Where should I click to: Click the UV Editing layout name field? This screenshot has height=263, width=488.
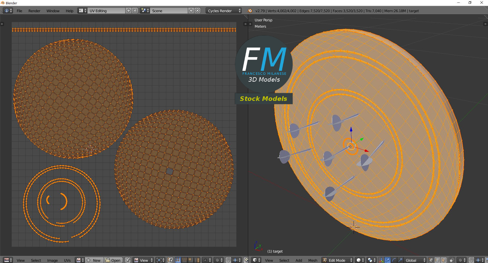[x=107, y=11]
